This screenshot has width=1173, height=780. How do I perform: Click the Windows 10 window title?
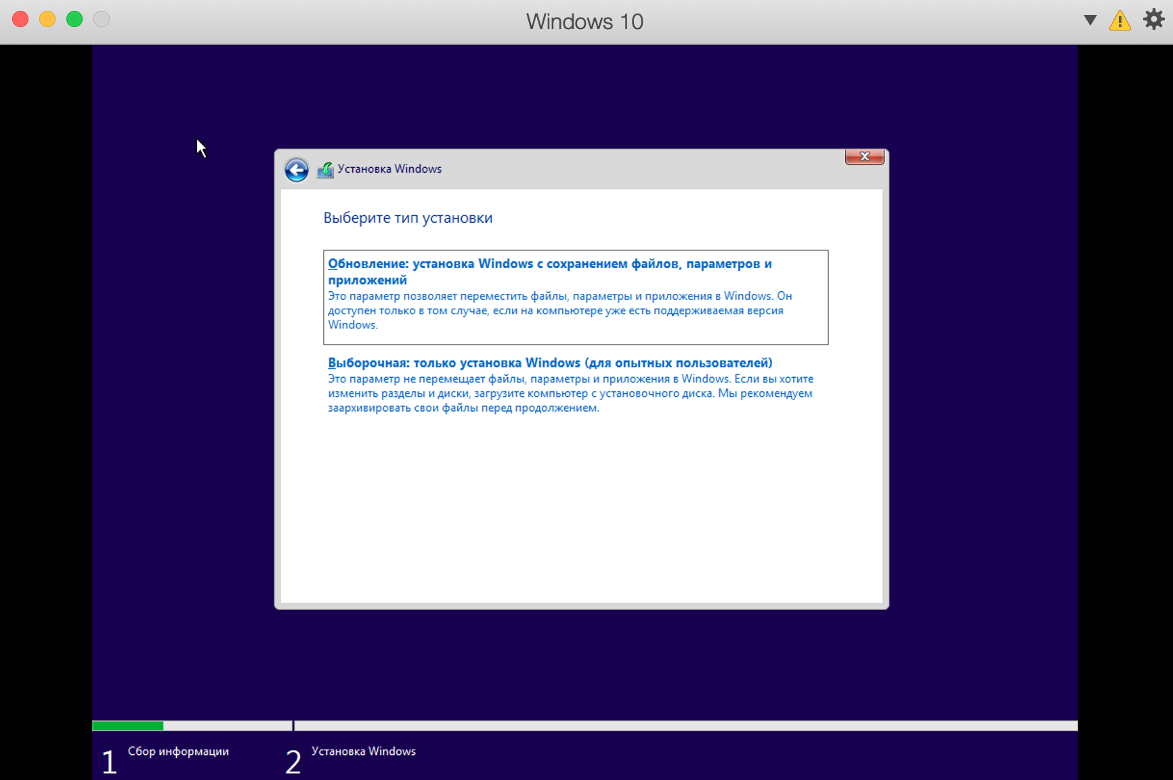585,22
